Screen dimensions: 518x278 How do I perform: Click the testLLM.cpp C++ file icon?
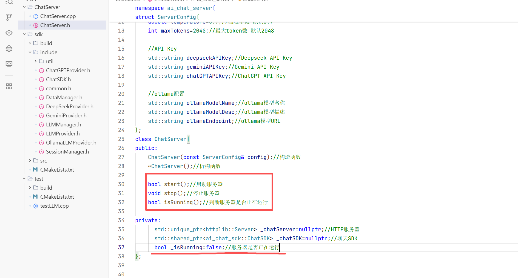click(x=36, y=206)
